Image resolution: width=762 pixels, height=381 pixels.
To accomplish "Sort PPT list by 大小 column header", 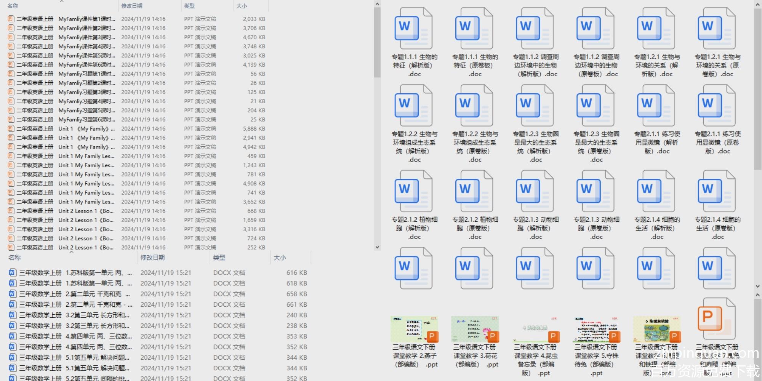I will coord(242,6).
